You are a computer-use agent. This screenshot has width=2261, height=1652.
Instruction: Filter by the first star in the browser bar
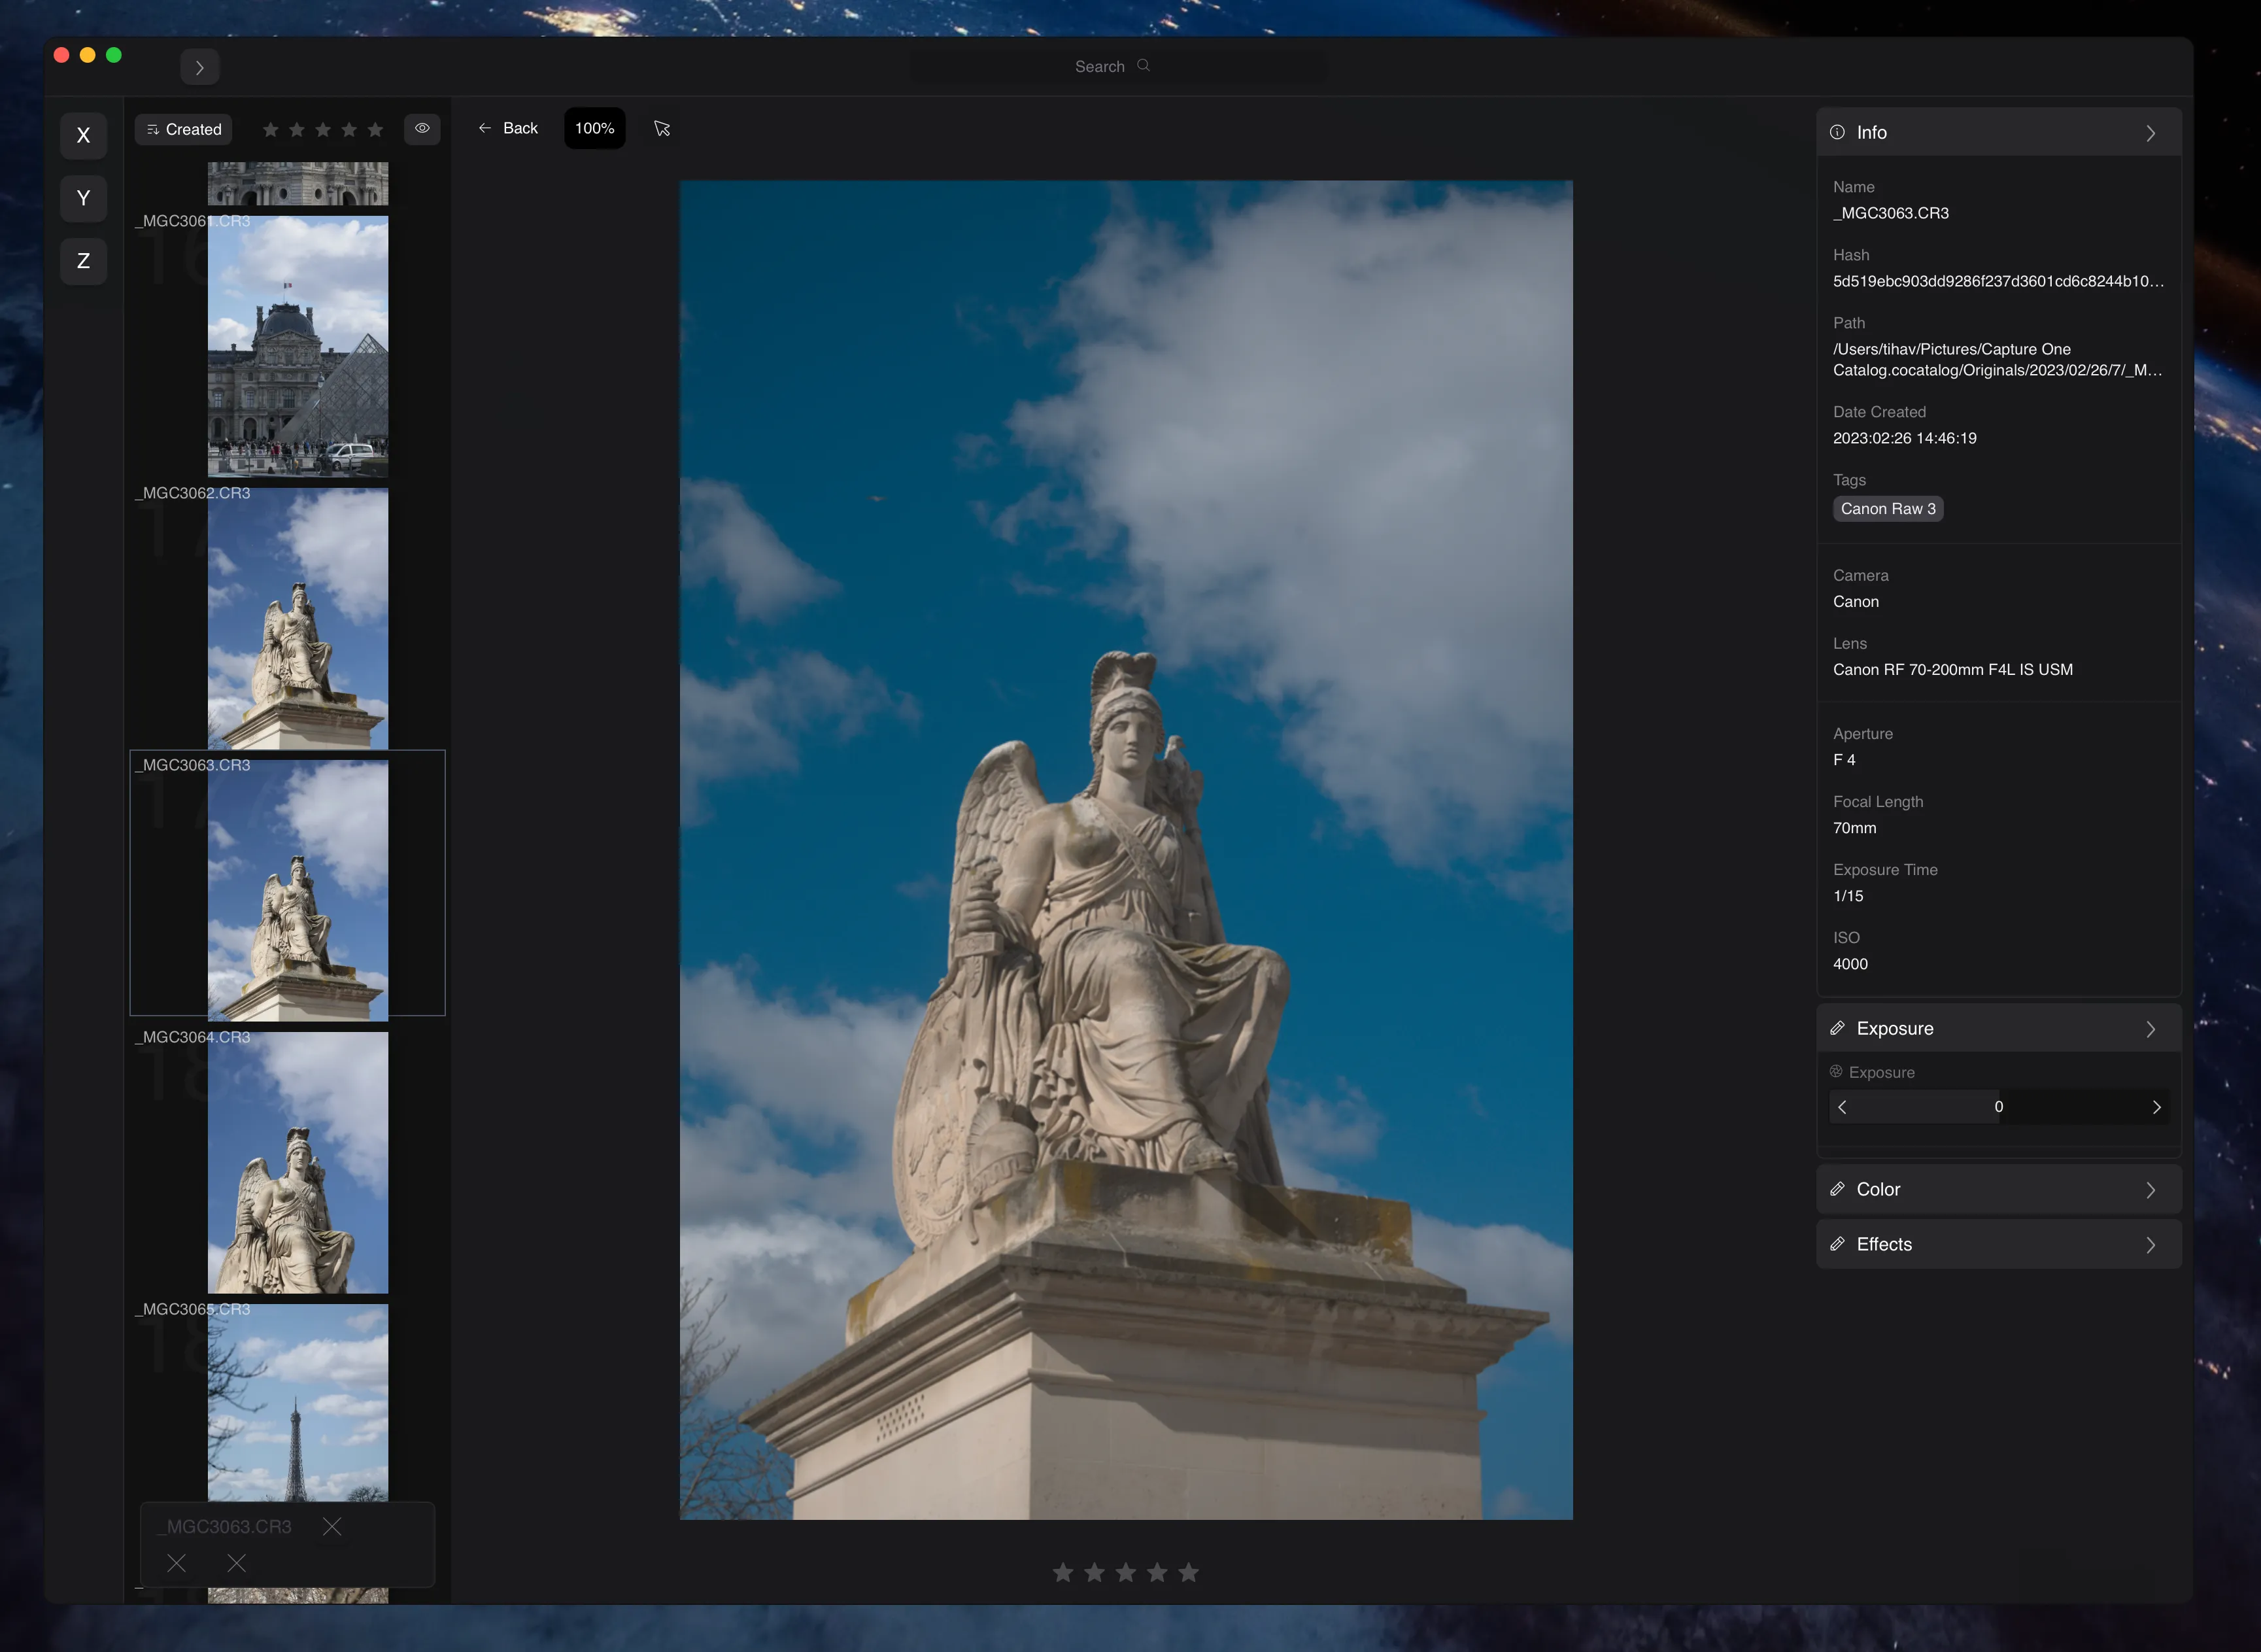270,129
